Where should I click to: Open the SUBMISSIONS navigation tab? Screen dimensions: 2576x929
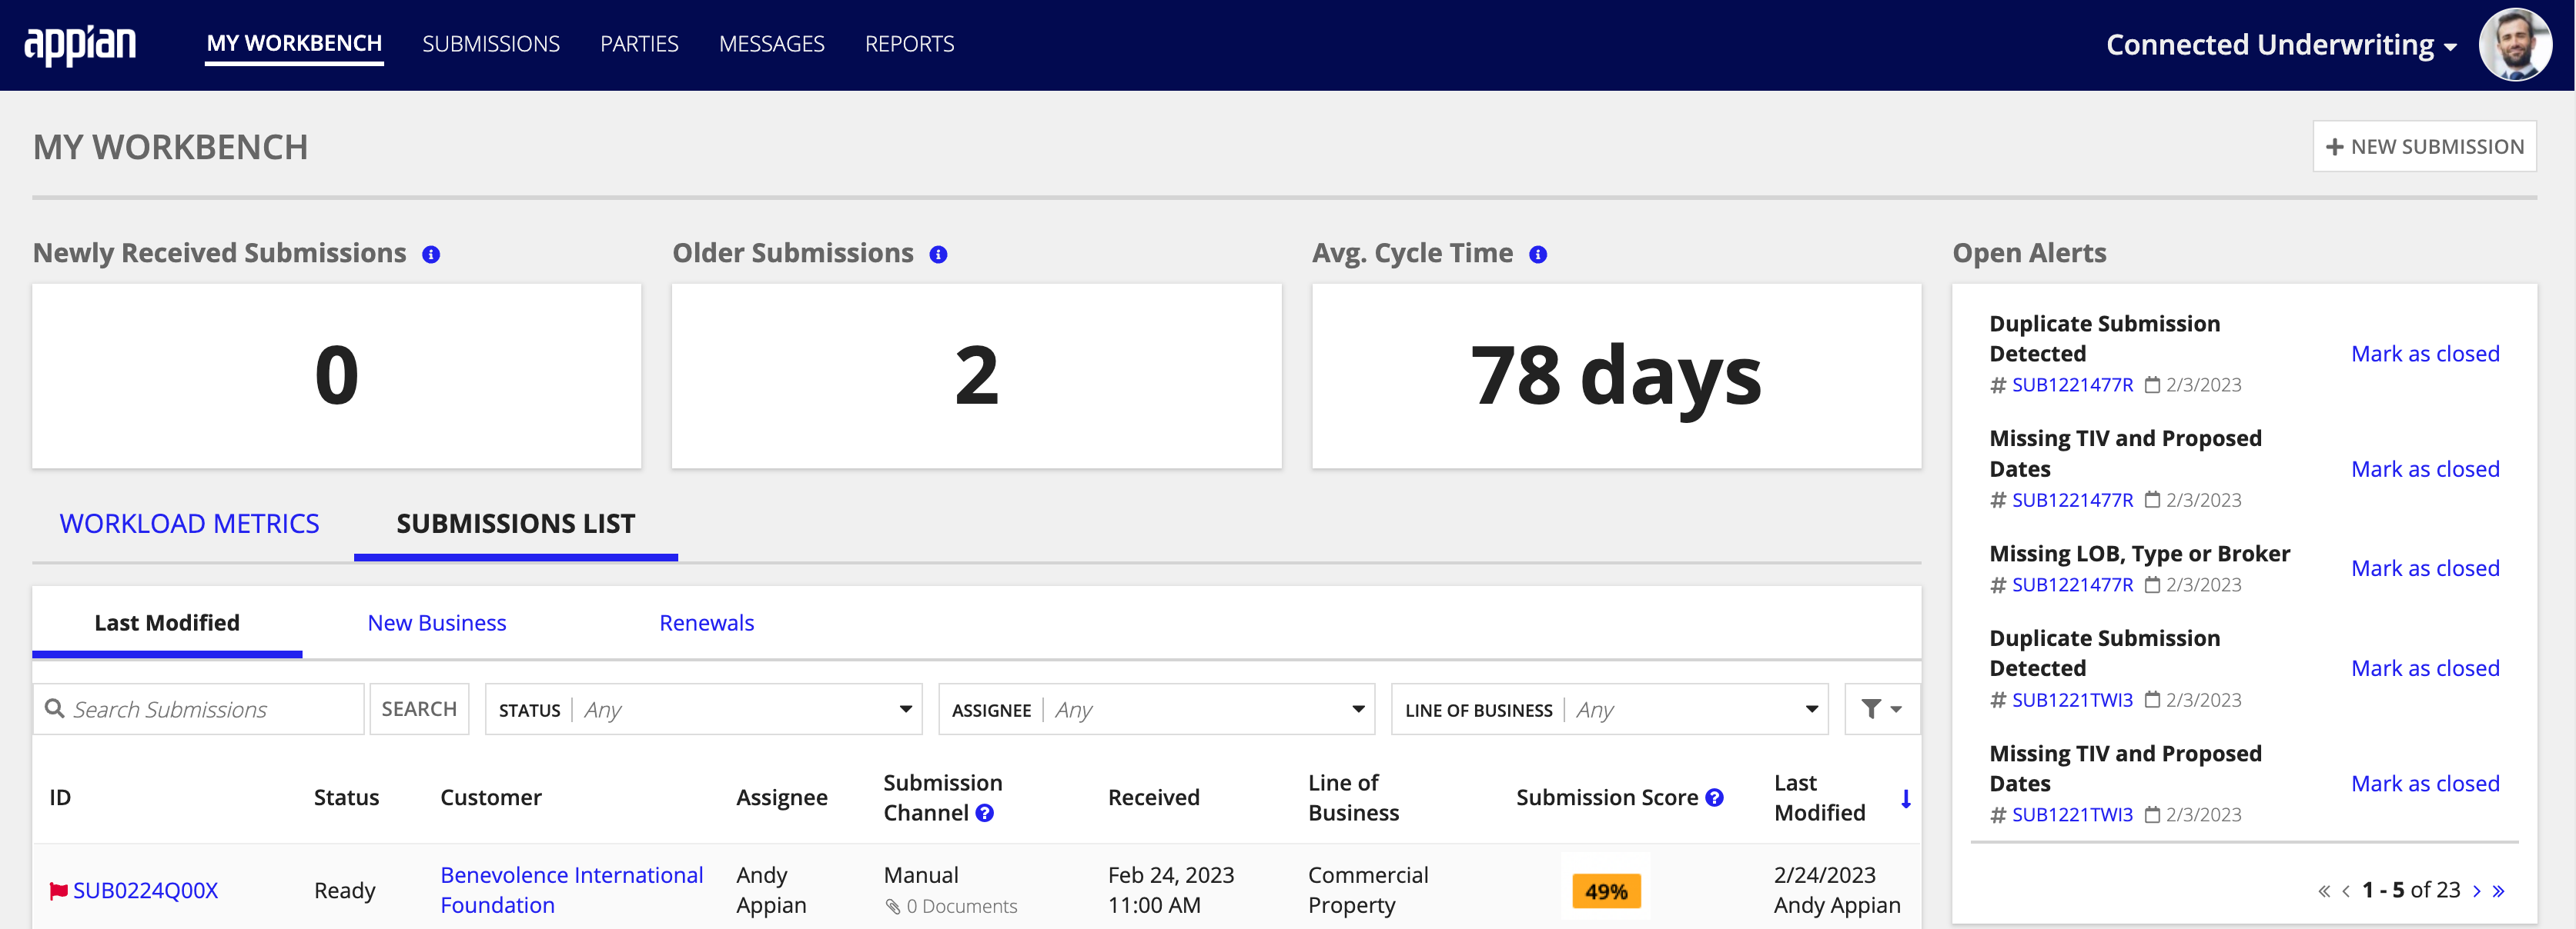coord(491,44)
